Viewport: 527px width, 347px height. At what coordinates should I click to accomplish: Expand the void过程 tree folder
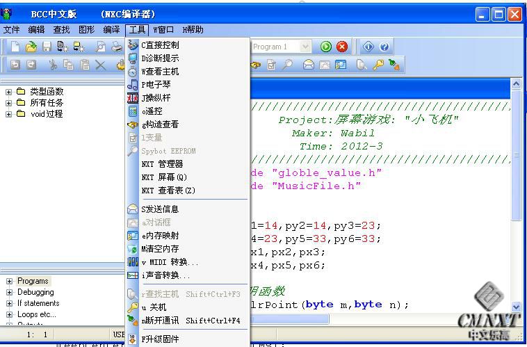pyautogui.click(x=9, y=114)
